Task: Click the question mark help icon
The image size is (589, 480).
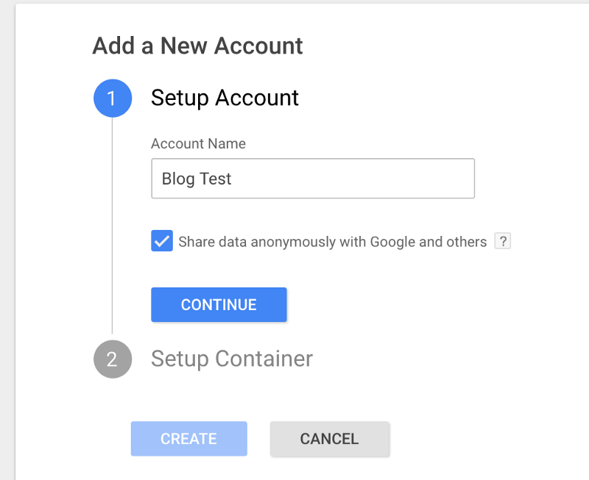Action: pos(502,241)
